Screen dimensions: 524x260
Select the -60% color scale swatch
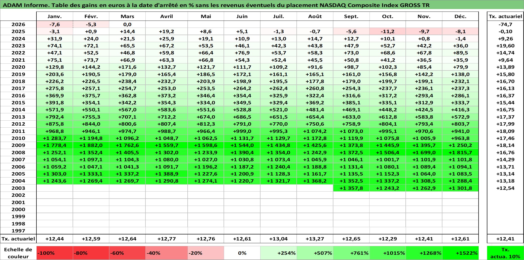(127, 253)
